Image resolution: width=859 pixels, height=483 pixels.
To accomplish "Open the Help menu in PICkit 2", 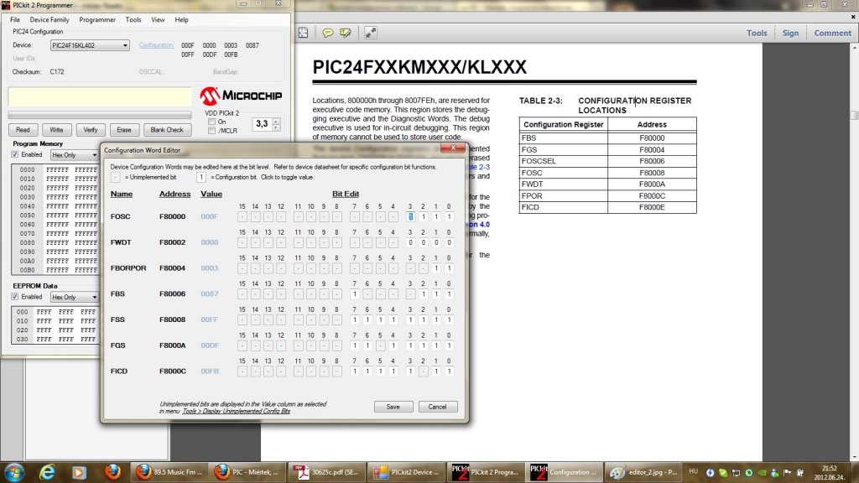I will 181,20.
